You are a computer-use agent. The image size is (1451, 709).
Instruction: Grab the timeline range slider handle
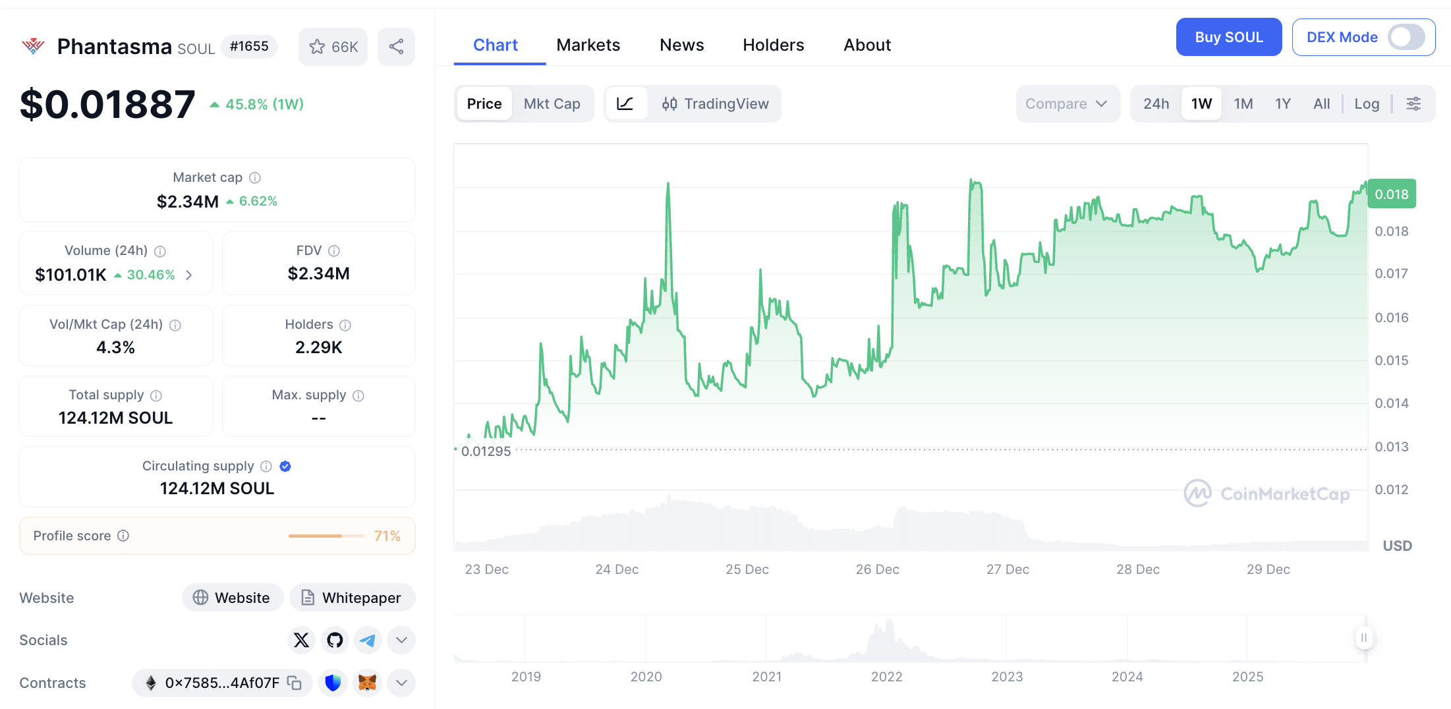(x=1364, y=638)
